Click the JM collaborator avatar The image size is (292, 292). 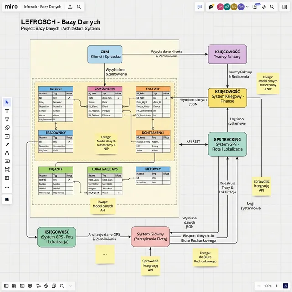[220, 7]
